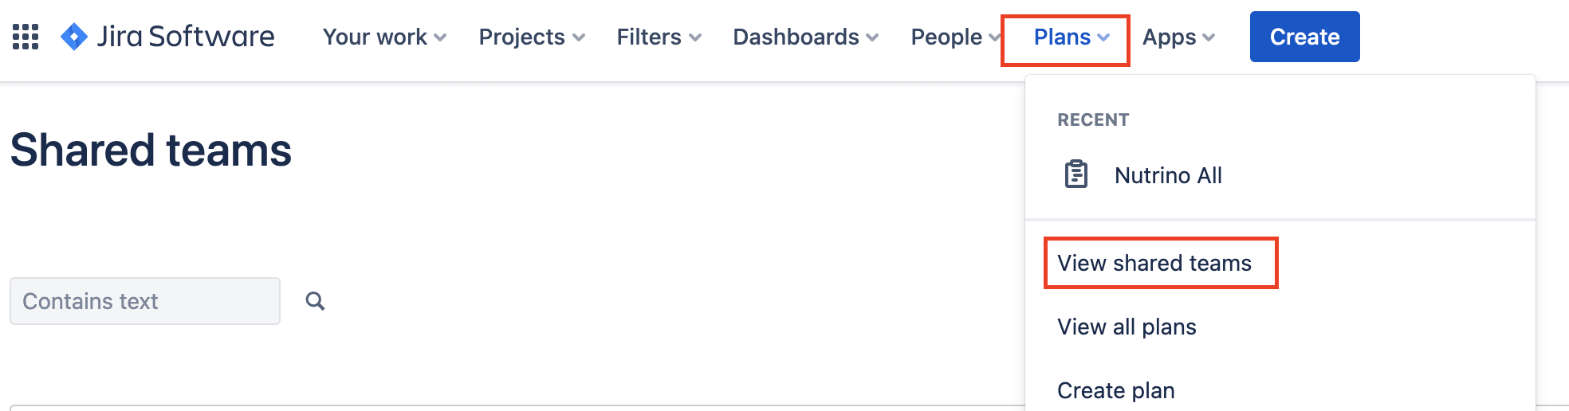Click the blue Create button
This screenshot has height=411, width=1569.
click(1305, 37)
